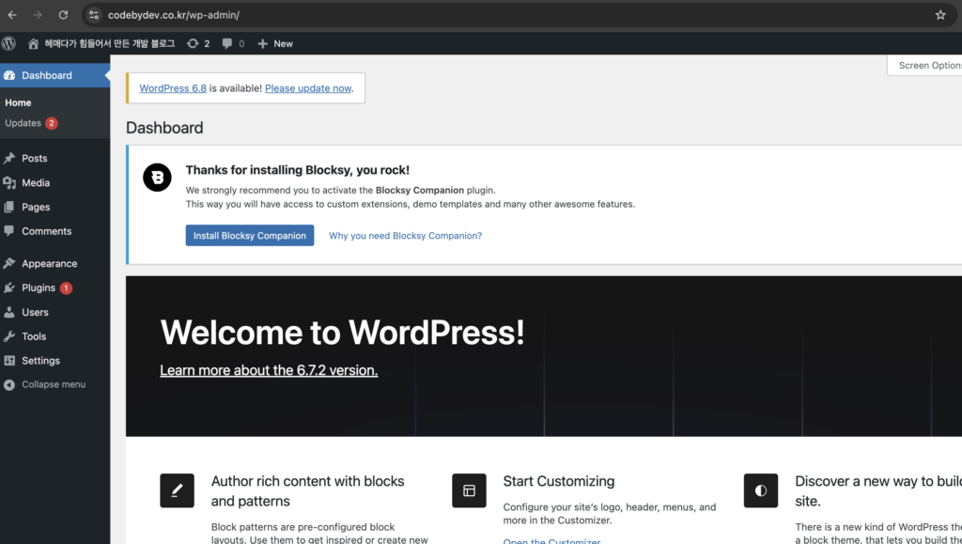Image resolution: width=962 pixels, height=544 pixels.
Task: Click the Users person icon
Action: coord(9,312)
